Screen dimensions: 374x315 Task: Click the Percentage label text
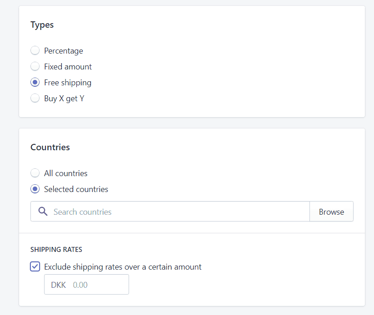point(64,51)
